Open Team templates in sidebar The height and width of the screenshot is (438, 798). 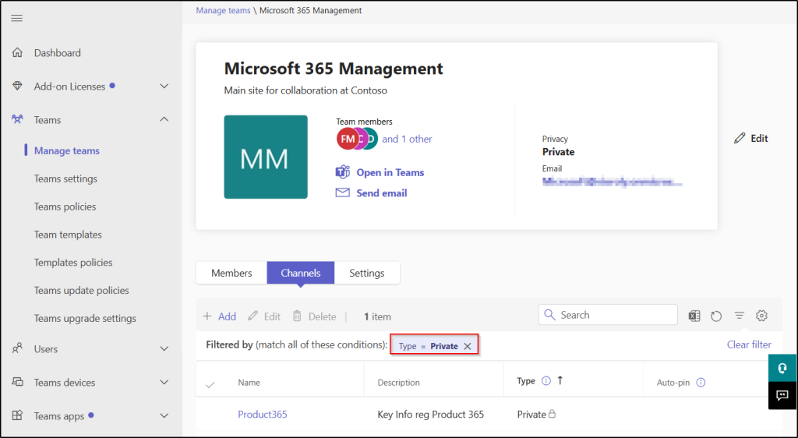[68, 235]
